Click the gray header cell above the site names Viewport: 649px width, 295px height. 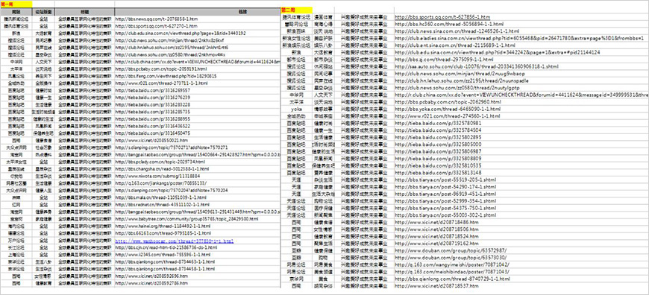click(x=16, y=13)
